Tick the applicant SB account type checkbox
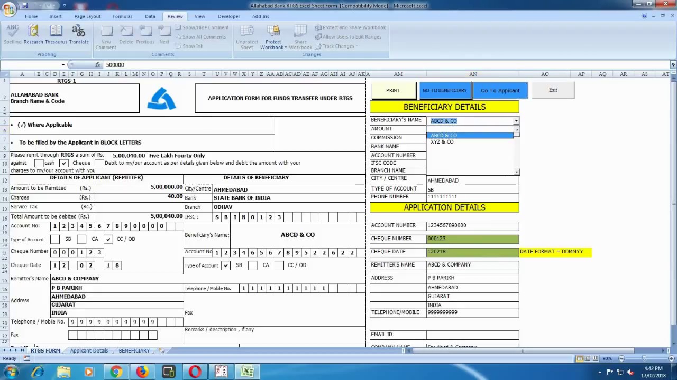The image size is (677, 380). (x=55, y=239)
